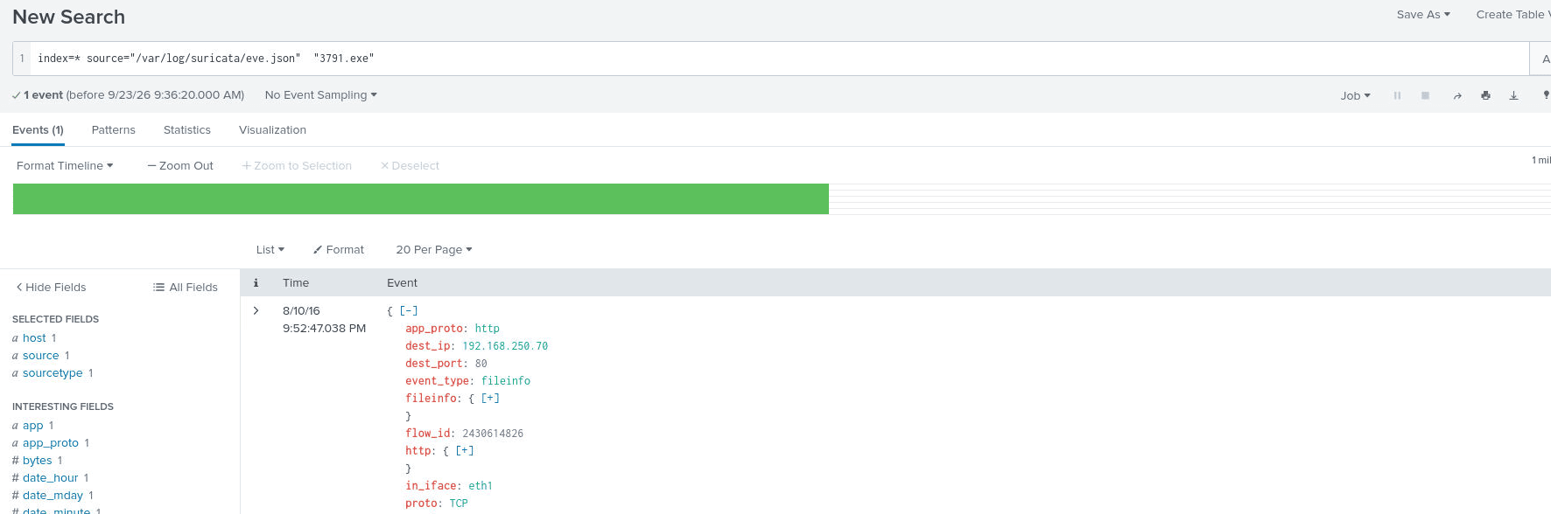Screen dimensions: 1551x514
Task: Open the Format Timeline dropdown
Action: (x=65, y=165)
